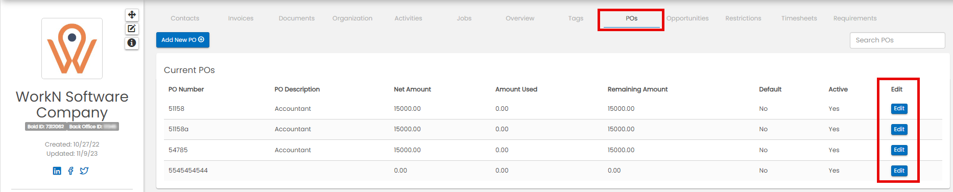Screen dimensions: 953x192
Task: Click the move arrows icon beside logo
Action: click(132, 15)
